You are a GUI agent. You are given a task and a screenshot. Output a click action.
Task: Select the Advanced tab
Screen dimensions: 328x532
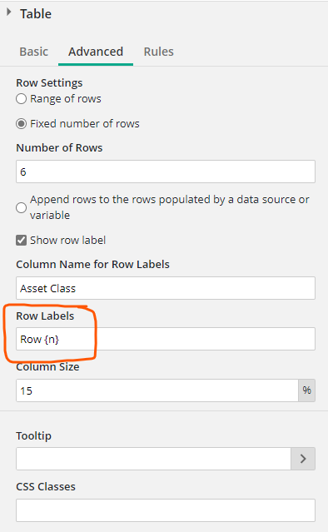[x=96, y=52]
